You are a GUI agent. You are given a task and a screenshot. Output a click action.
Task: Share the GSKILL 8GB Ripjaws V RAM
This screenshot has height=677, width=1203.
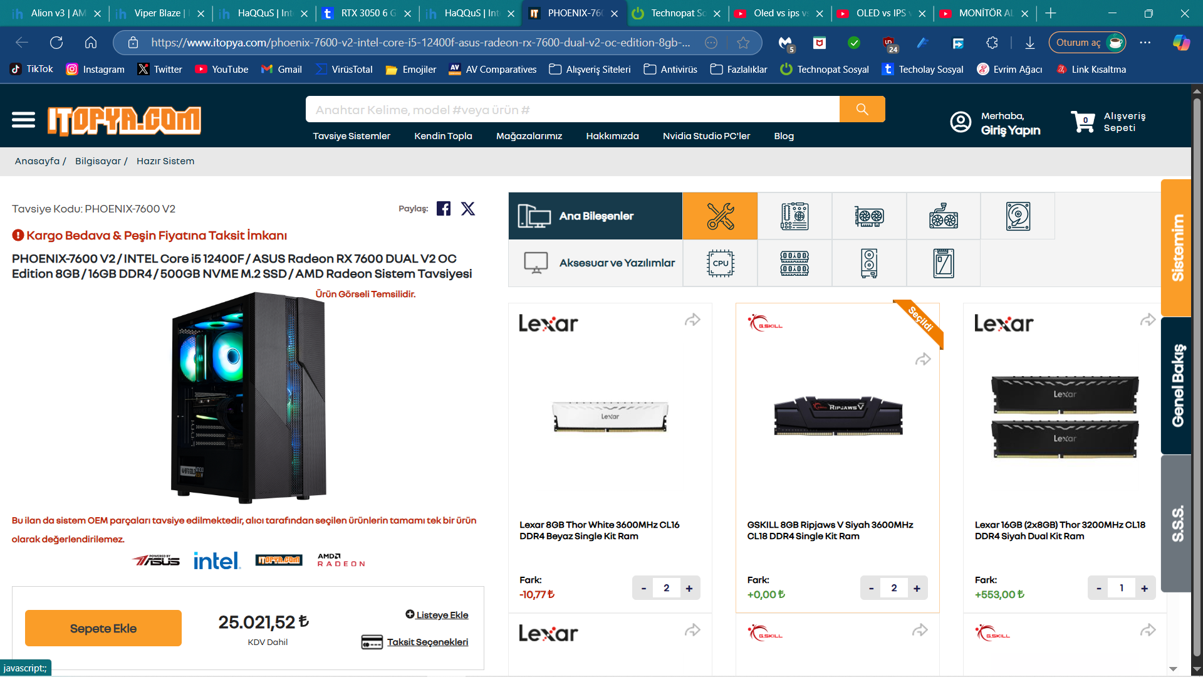(x=923, y=360)
